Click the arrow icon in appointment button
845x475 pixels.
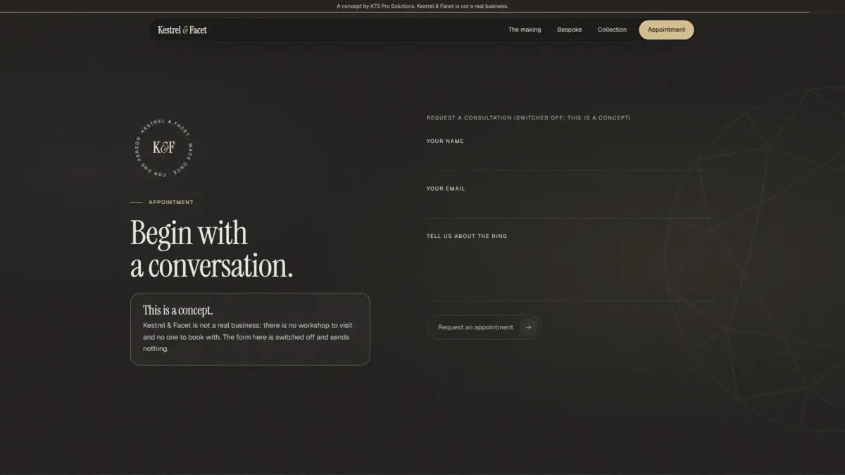coord(529,327)
